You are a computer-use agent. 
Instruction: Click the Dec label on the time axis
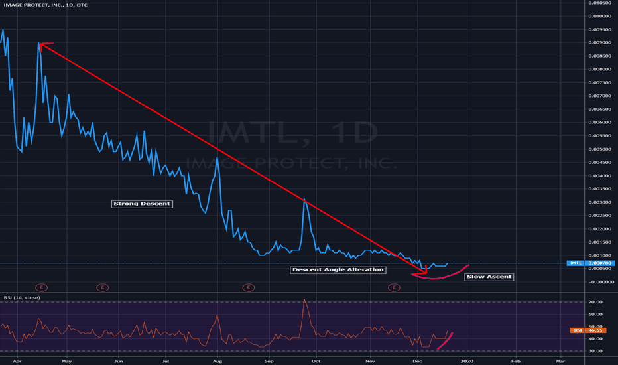[x=417, y=361]
